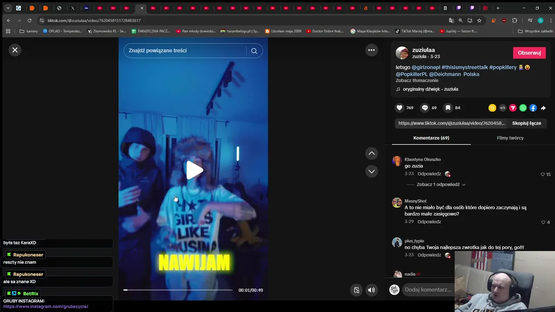This screenshot has height=312, width=555.
Task: Click the video URL text field
Action: [451, 123]
